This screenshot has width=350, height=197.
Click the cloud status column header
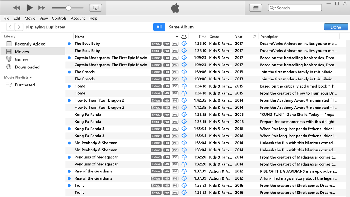pos(184,37)
